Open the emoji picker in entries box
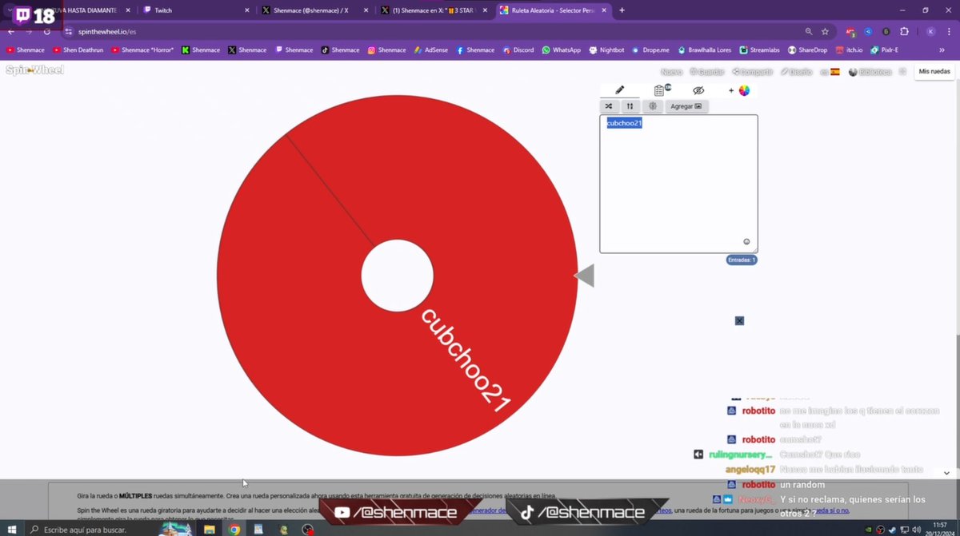This screenshot has height=536, width=960. tap(746, 241)
